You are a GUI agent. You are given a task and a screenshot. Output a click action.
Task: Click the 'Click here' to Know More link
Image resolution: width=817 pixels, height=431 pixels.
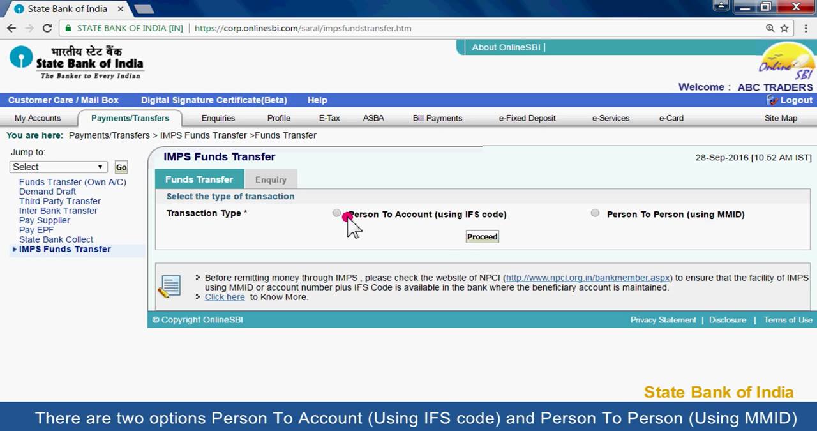(x=225, y=297)
